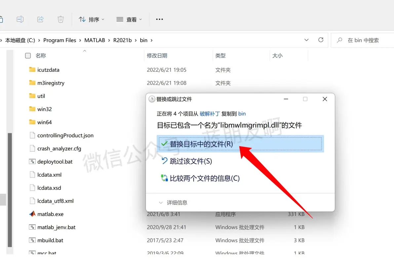Open the 排序 sort dropdown
Image resolution: width=394 pixels, height=264 pixels.
92,20
